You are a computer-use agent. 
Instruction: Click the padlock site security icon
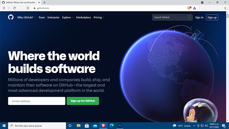[34, 8]
